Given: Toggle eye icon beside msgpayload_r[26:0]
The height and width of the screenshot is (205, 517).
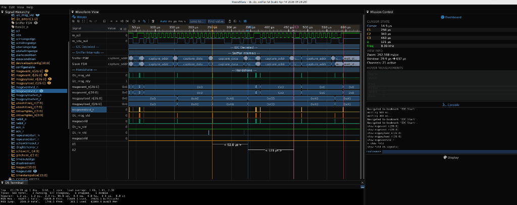Looking at the screenshot, I should click(x=49, y=83).
